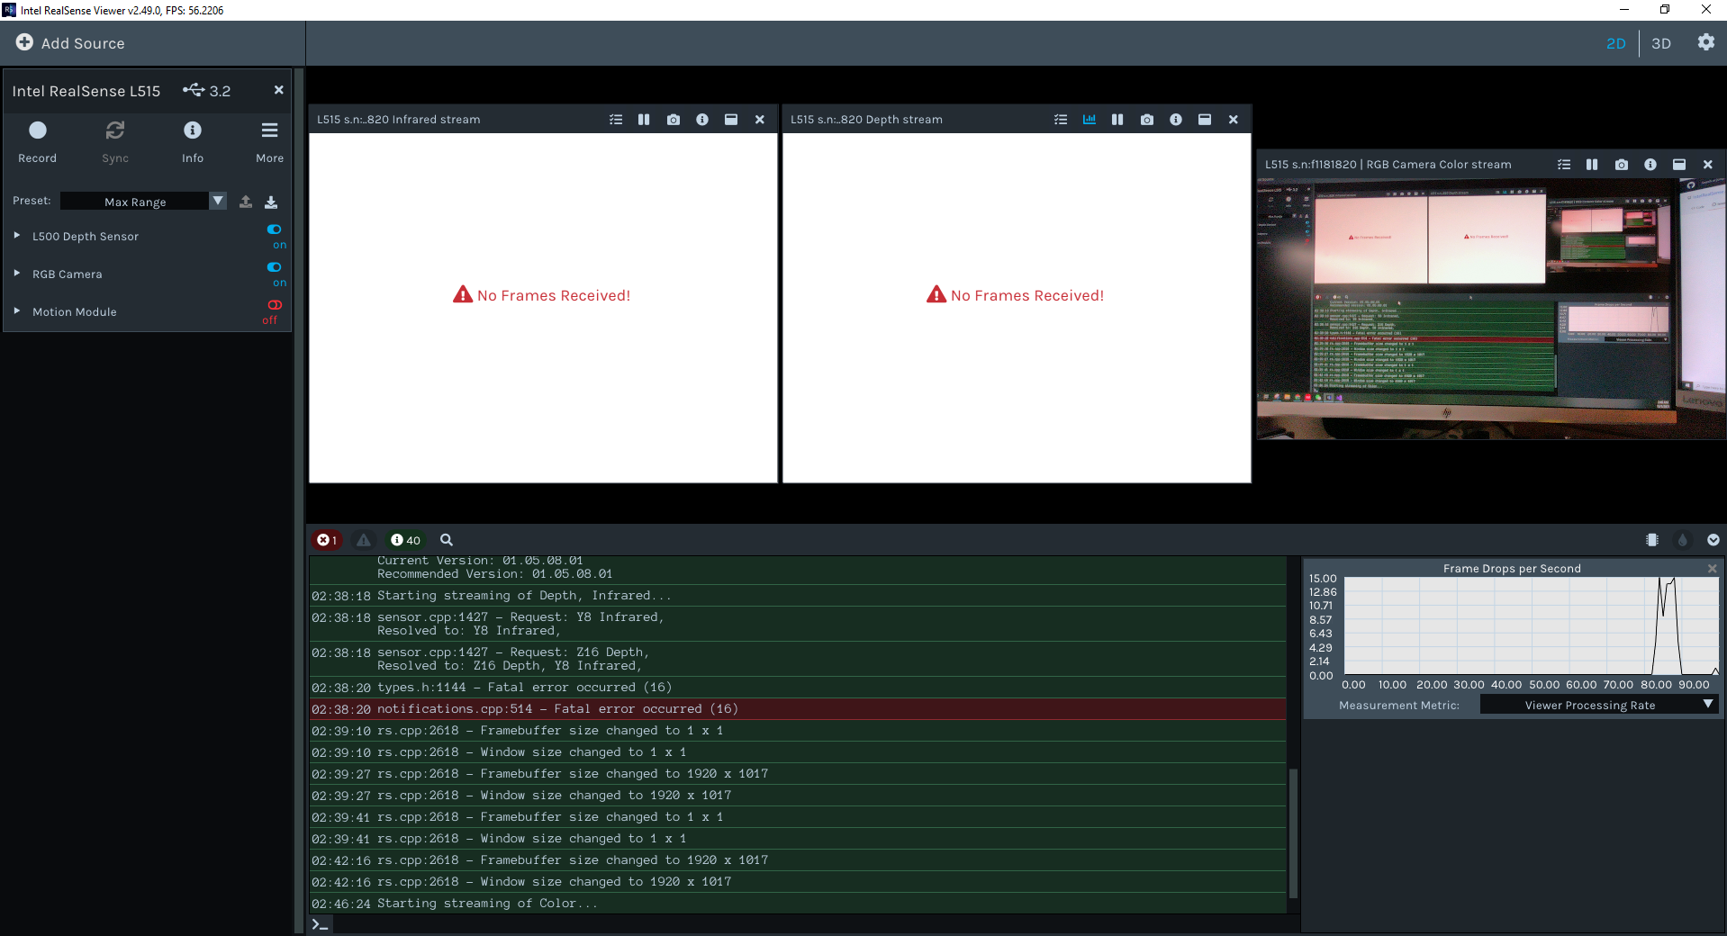This screenshot has height=936, width=1727.
Task: Open device Info panel
Action: click(192, 130)
